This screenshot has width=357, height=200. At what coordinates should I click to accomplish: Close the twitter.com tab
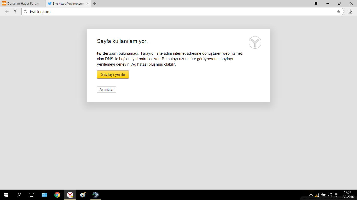(x=87, y=4)
